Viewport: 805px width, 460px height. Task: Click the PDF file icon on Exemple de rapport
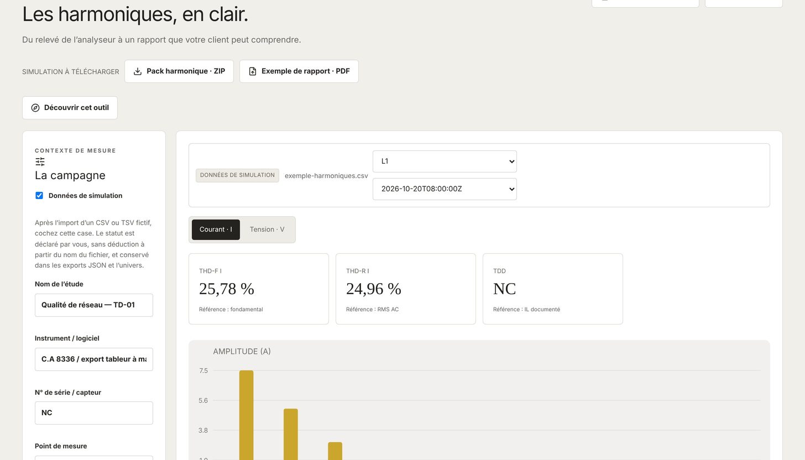tap(253, 71)
